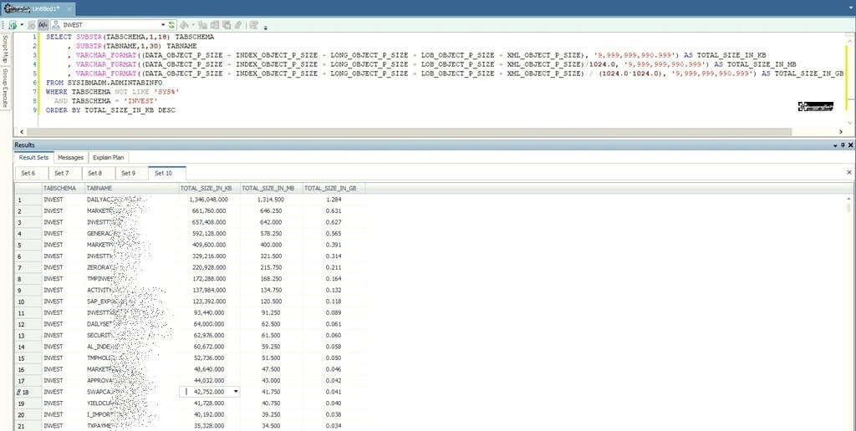Screen dimensions: 856x431
Task: Open the INVEST connection dropdown
Action: click(x=163, y=25)
